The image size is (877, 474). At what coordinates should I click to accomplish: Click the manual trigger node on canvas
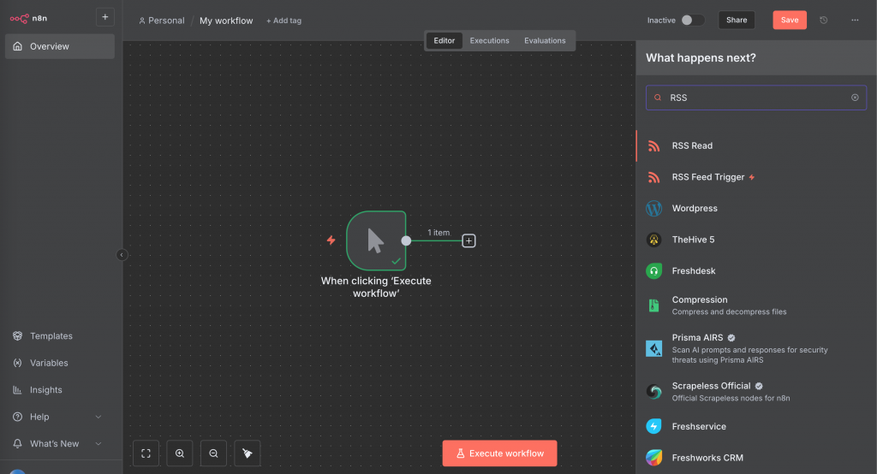[x=376, y=241]
